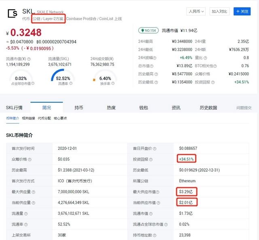This screenshot has width=259, height=240.
Task: Click the ¥11.94亿 market cap value
Action: 189,30
